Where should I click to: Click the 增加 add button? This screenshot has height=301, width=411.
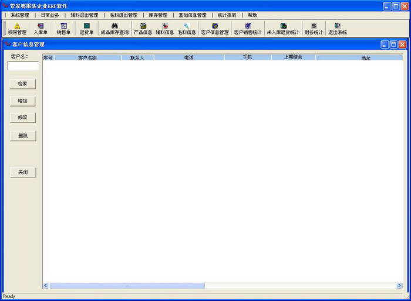(x=22, y=101)
